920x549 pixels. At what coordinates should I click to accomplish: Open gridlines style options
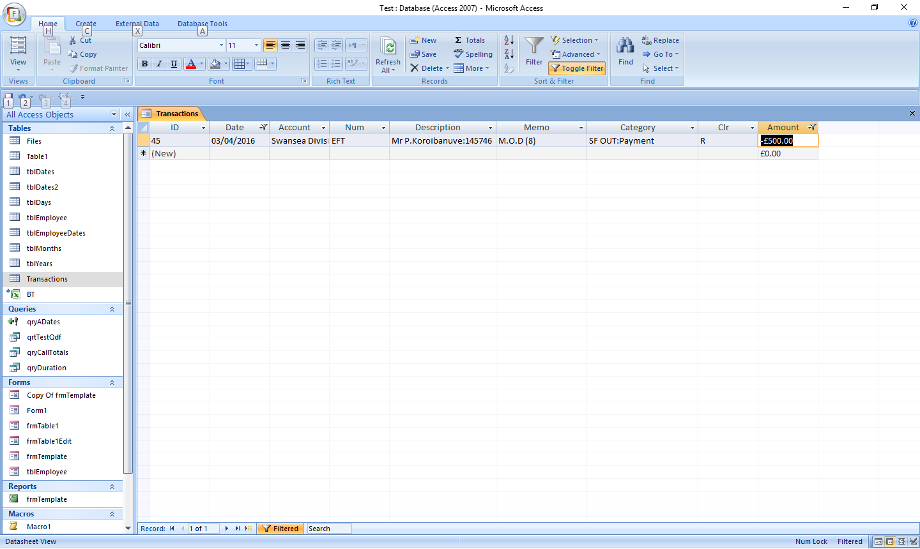point(241,63)
